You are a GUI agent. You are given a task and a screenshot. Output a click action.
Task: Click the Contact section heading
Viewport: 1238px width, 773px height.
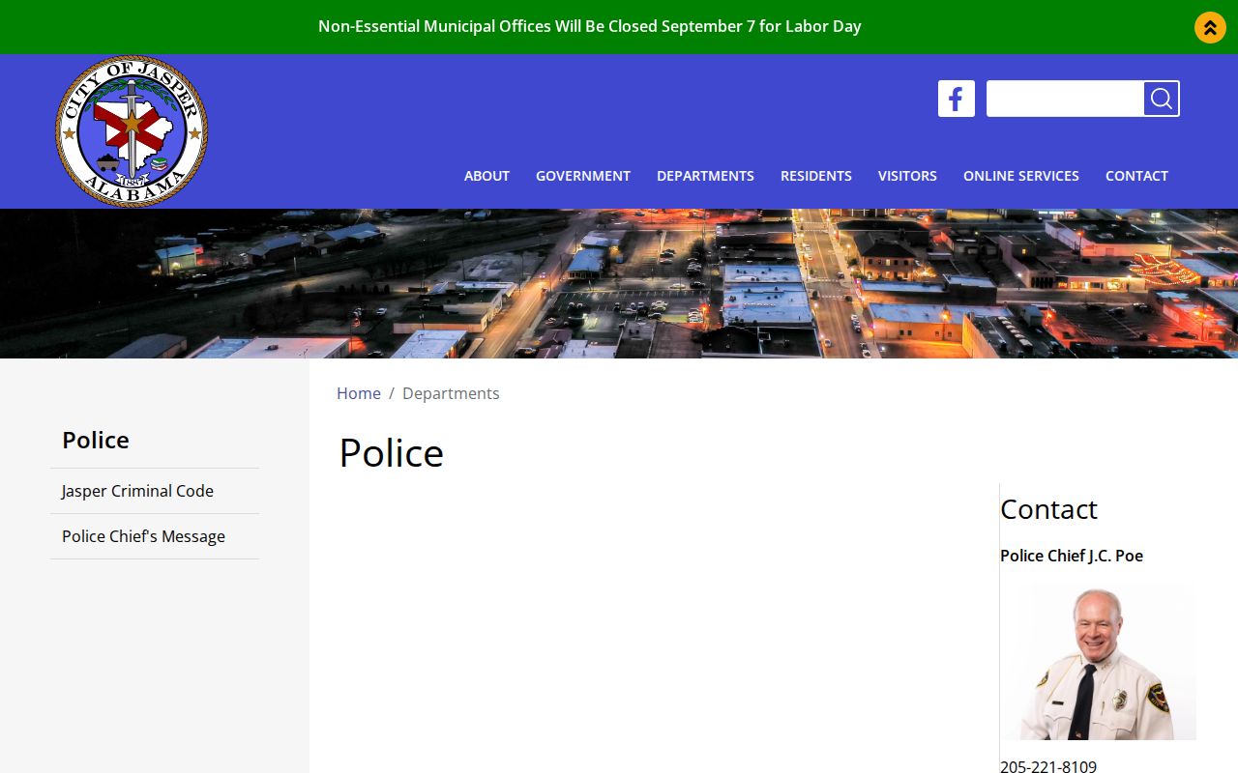[1048, 509]
